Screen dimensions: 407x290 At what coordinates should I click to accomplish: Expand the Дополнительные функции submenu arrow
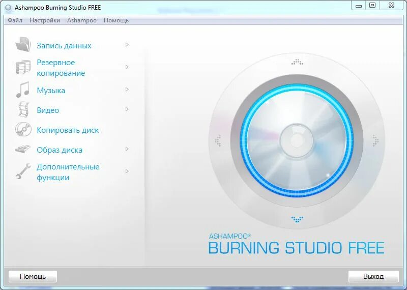(x=127, y=171)
